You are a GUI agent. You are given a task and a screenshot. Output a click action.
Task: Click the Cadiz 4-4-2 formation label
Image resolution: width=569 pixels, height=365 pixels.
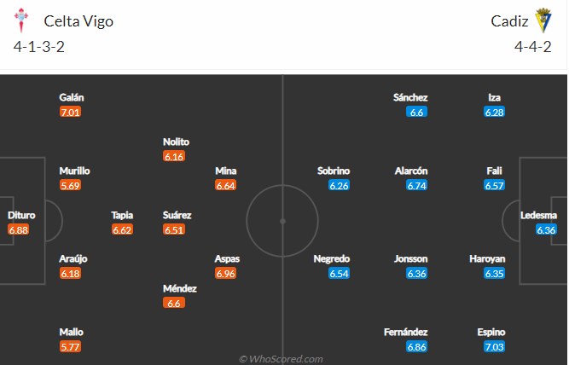point(532,47)
